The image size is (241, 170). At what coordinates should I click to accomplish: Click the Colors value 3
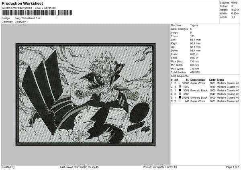(x=232, y=6)
